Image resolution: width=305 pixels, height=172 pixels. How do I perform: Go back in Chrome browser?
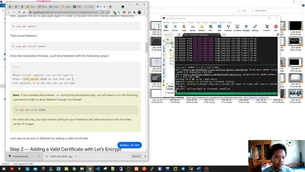(x=9, y=12)
